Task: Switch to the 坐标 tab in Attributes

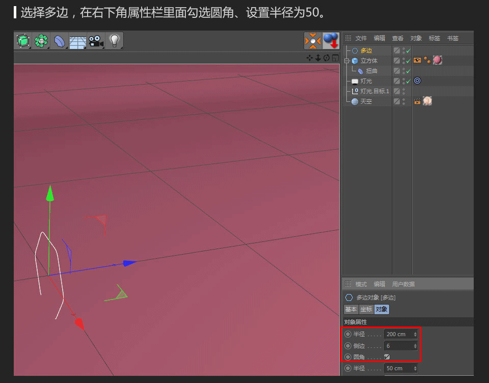Action: click(366, 309)
